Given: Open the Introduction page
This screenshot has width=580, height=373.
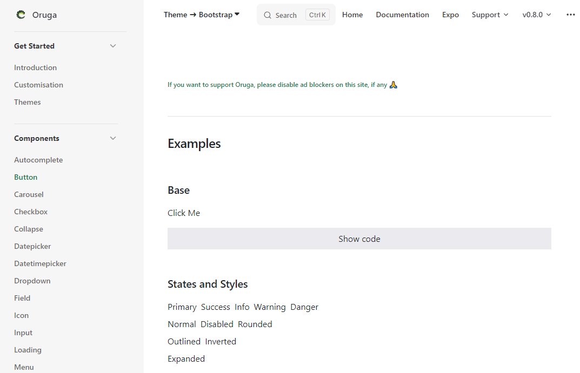Looking at the screenshot, I should click(36, 67).
